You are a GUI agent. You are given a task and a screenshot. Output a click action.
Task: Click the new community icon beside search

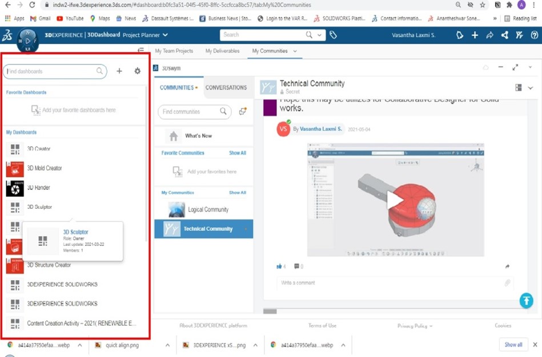[x=243, y=111]
